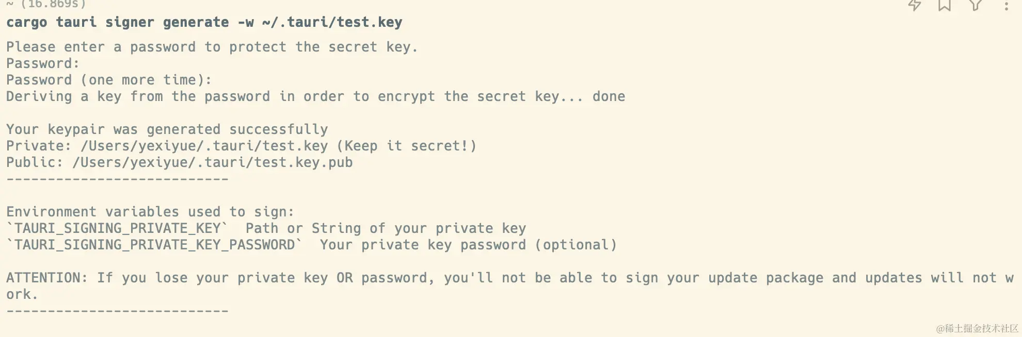Click the 稀土掘金技术社区 watermark text

pos(977,328)
